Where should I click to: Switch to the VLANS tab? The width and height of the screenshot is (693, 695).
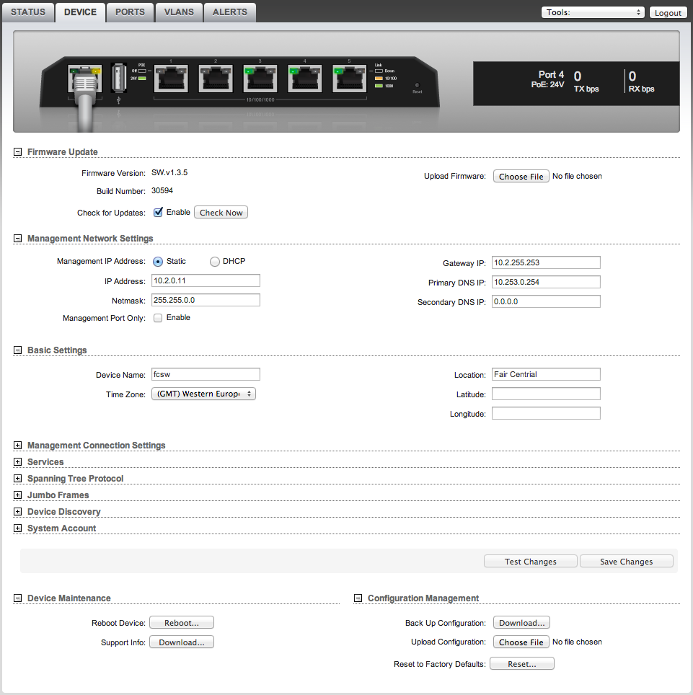tap(178, 12)
